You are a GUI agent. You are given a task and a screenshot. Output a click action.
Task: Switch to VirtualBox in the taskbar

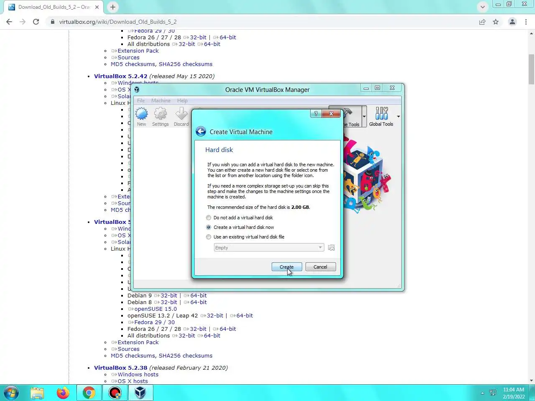140,393
